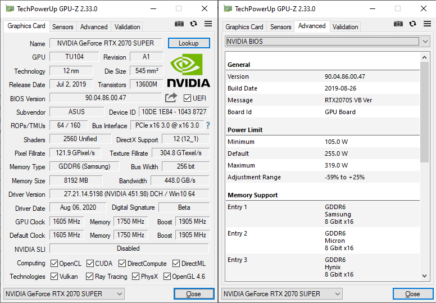This screenshot has height=303, width=436.
Task: Click the Shaders 2560 Unified field
Action: coord(80,139)
